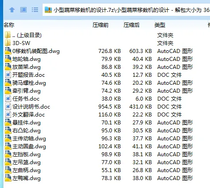Switch to the list view mode button
Viewport: 210px width, 188px height.
[35, 10]
